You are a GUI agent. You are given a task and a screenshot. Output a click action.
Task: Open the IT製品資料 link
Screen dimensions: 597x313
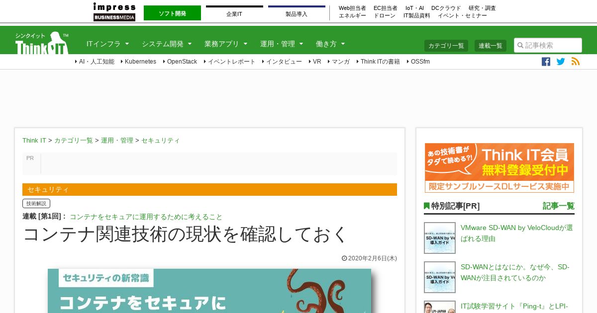tap(417, 15)
